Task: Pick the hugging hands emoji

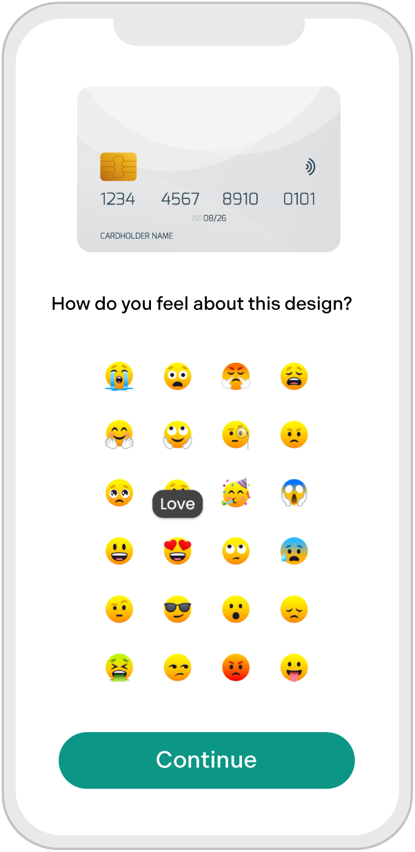Action: (x=119, y=435)
